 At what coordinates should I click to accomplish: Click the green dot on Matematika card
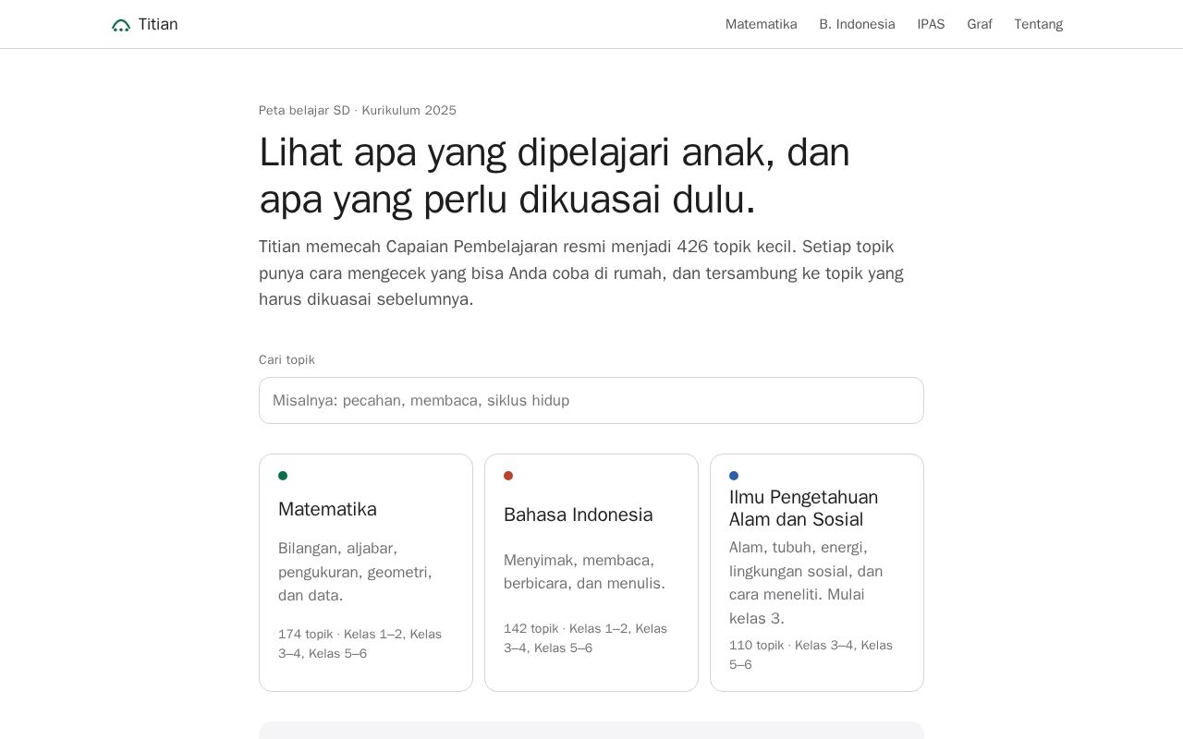point(283,476)
